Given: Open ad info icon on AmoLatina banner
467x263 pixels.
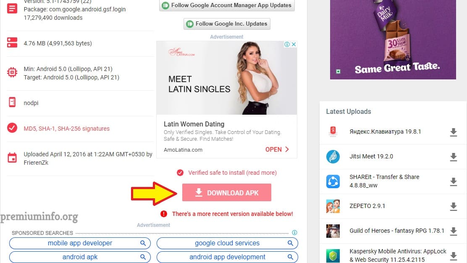Looking at the screenshot, I should click(287, 45).
